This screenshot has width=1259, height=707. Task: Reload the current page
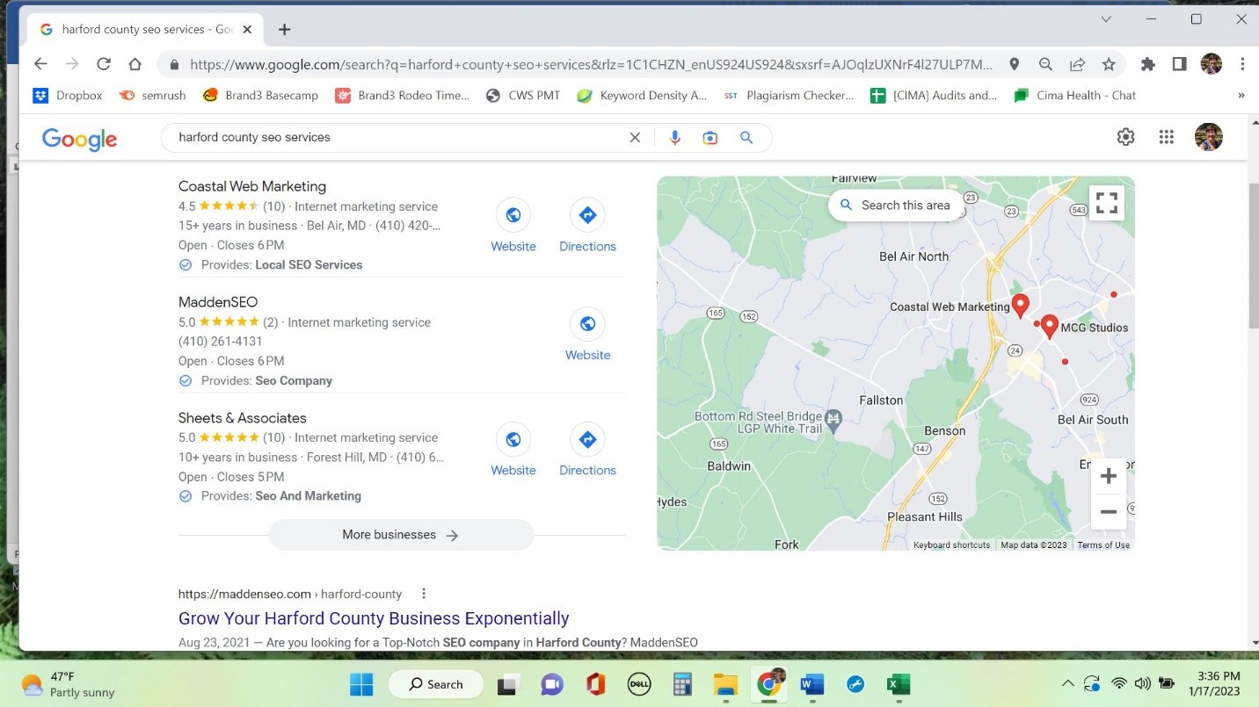(104, 64)
